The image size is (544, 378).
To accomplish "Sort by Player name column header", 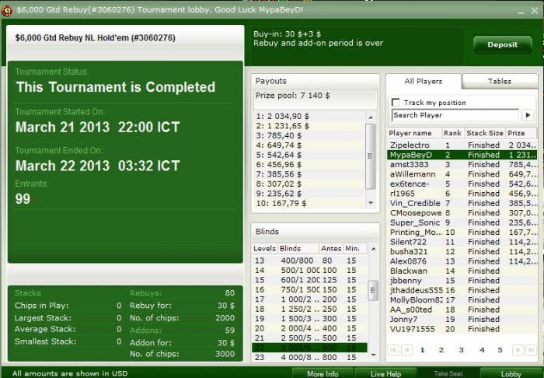I will point(414,133).
